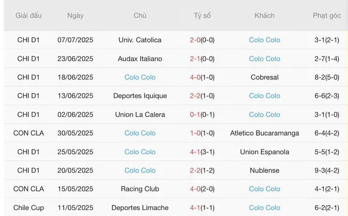The width and height of the screenshot is (348, 216).
Task: Click the CON CLA label dated 30/05/2025
Action: (x=28, y=133)
